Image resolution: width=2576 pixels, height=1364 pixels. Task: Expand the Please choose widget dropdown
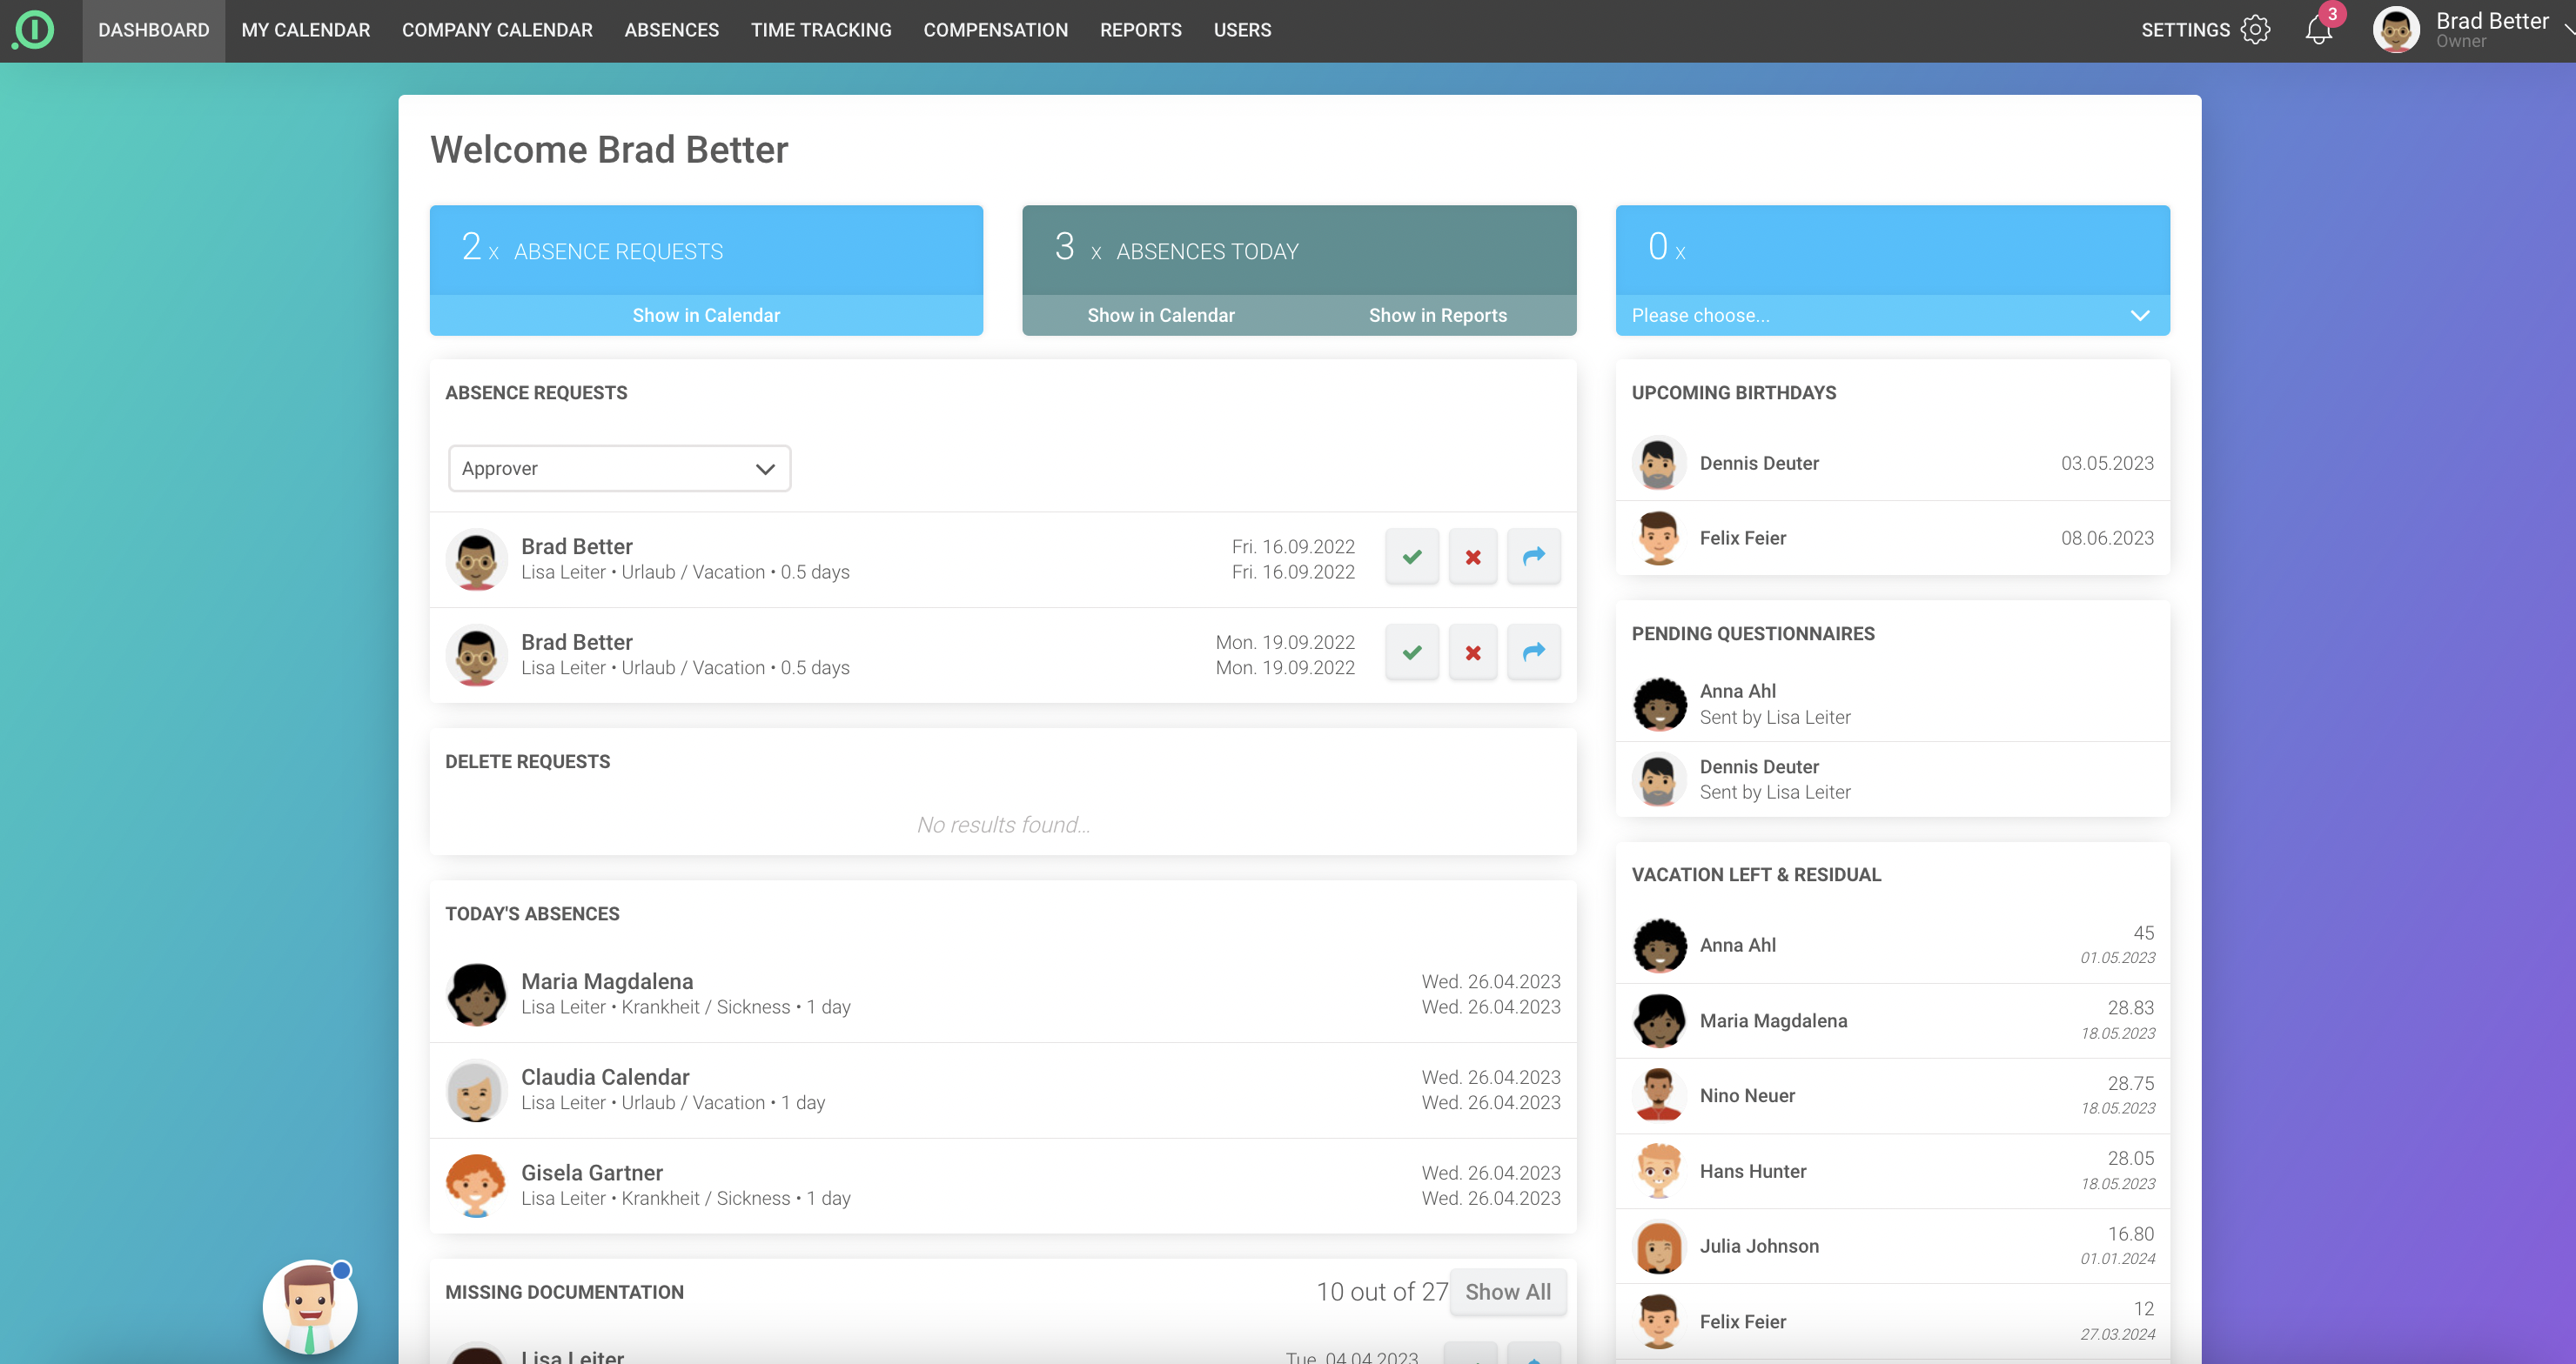point(1891,316)
